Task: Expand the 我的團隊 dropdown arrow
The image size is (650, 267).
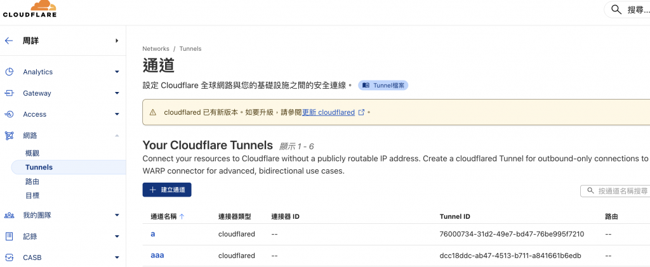Action: [x=117, y=215]
